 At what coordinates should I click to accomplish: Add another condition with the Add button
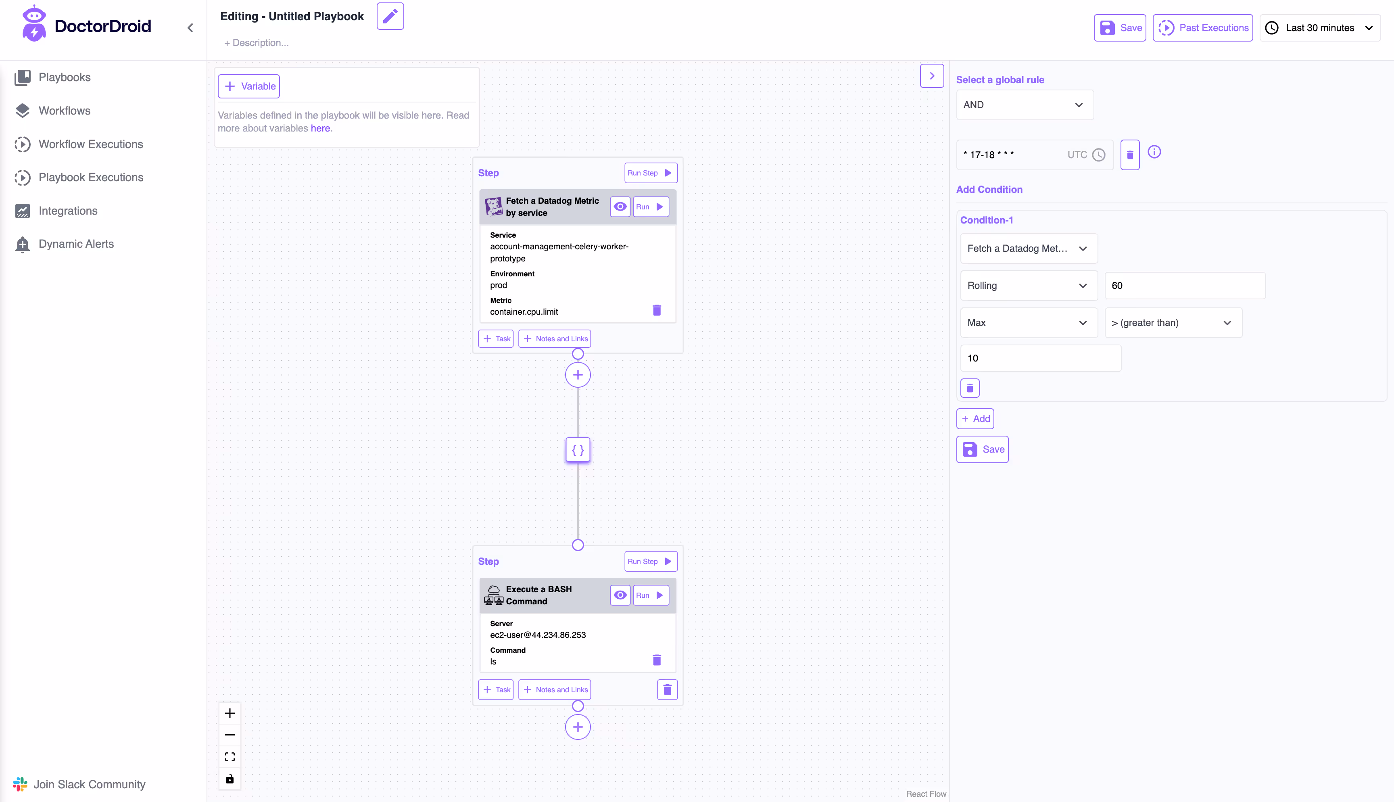pos(975,419)
